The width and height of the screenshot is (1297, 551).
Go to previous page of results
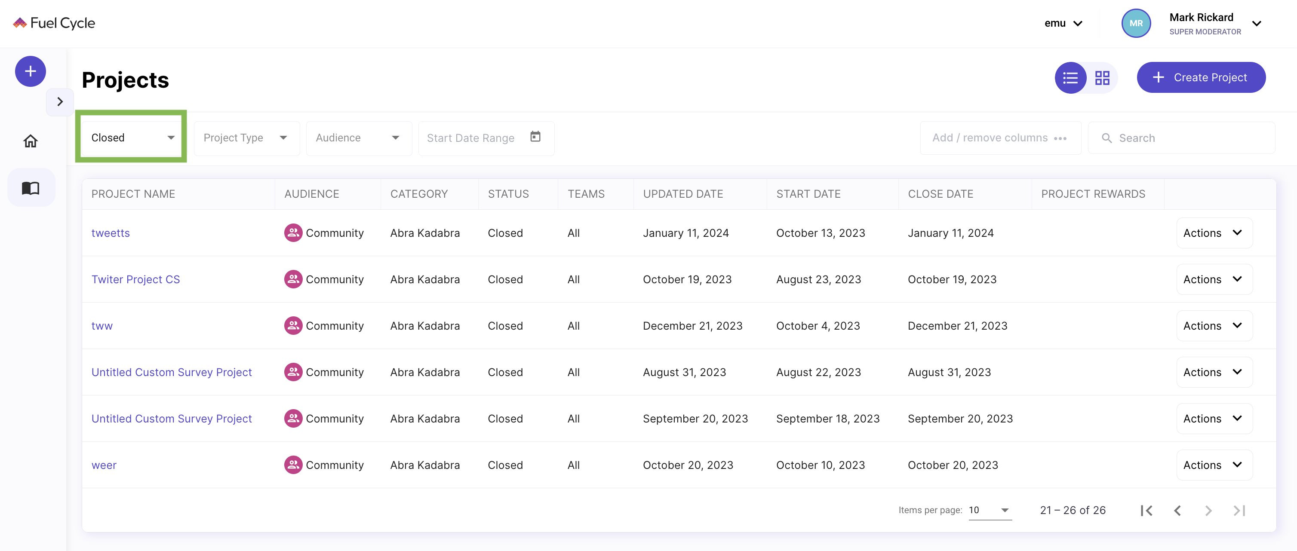tap(1177, 510)
